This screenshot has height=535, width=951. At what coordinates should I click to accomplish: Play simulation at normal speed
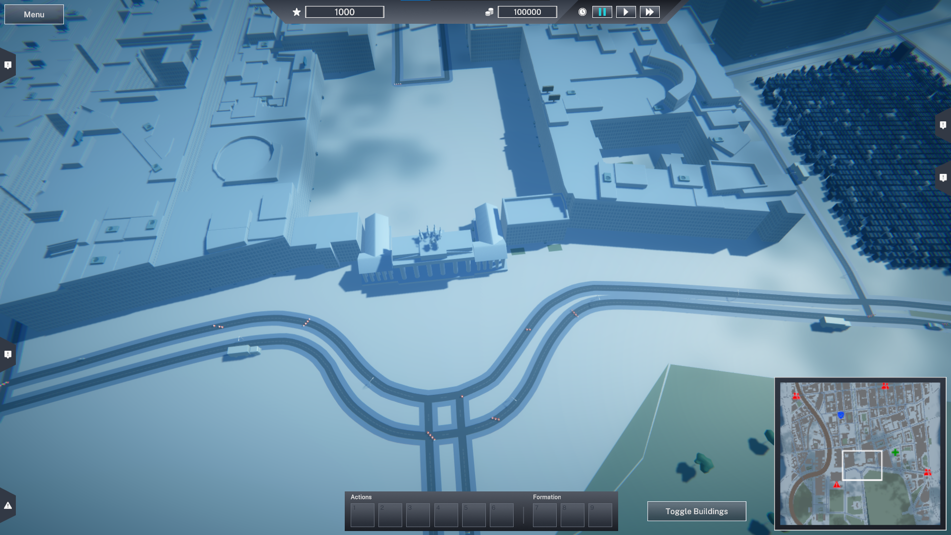tap(626, 12)
